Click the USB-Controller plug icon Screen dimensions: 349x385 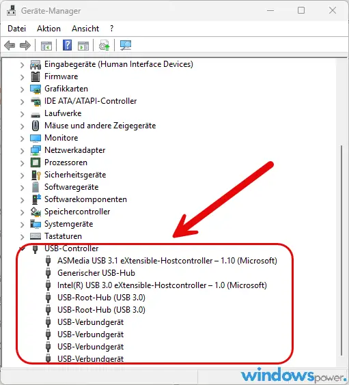click(x=35, y=249)
